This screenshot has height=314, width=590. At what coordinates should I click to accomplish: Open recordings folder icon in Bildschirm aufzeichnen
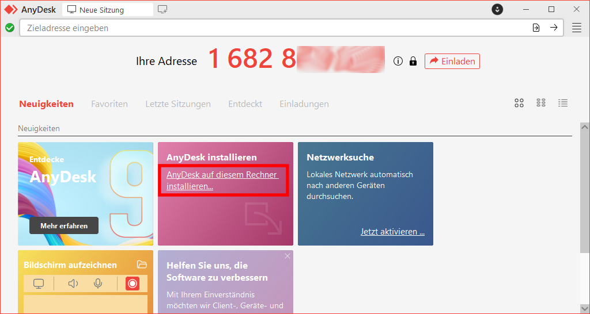pyautogui.click(x=142, y=265)
